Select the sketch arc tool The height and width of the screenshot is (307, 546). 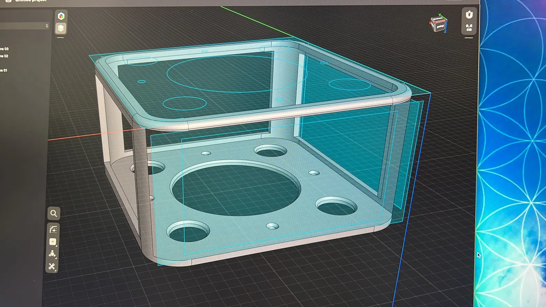pos(53,229)
